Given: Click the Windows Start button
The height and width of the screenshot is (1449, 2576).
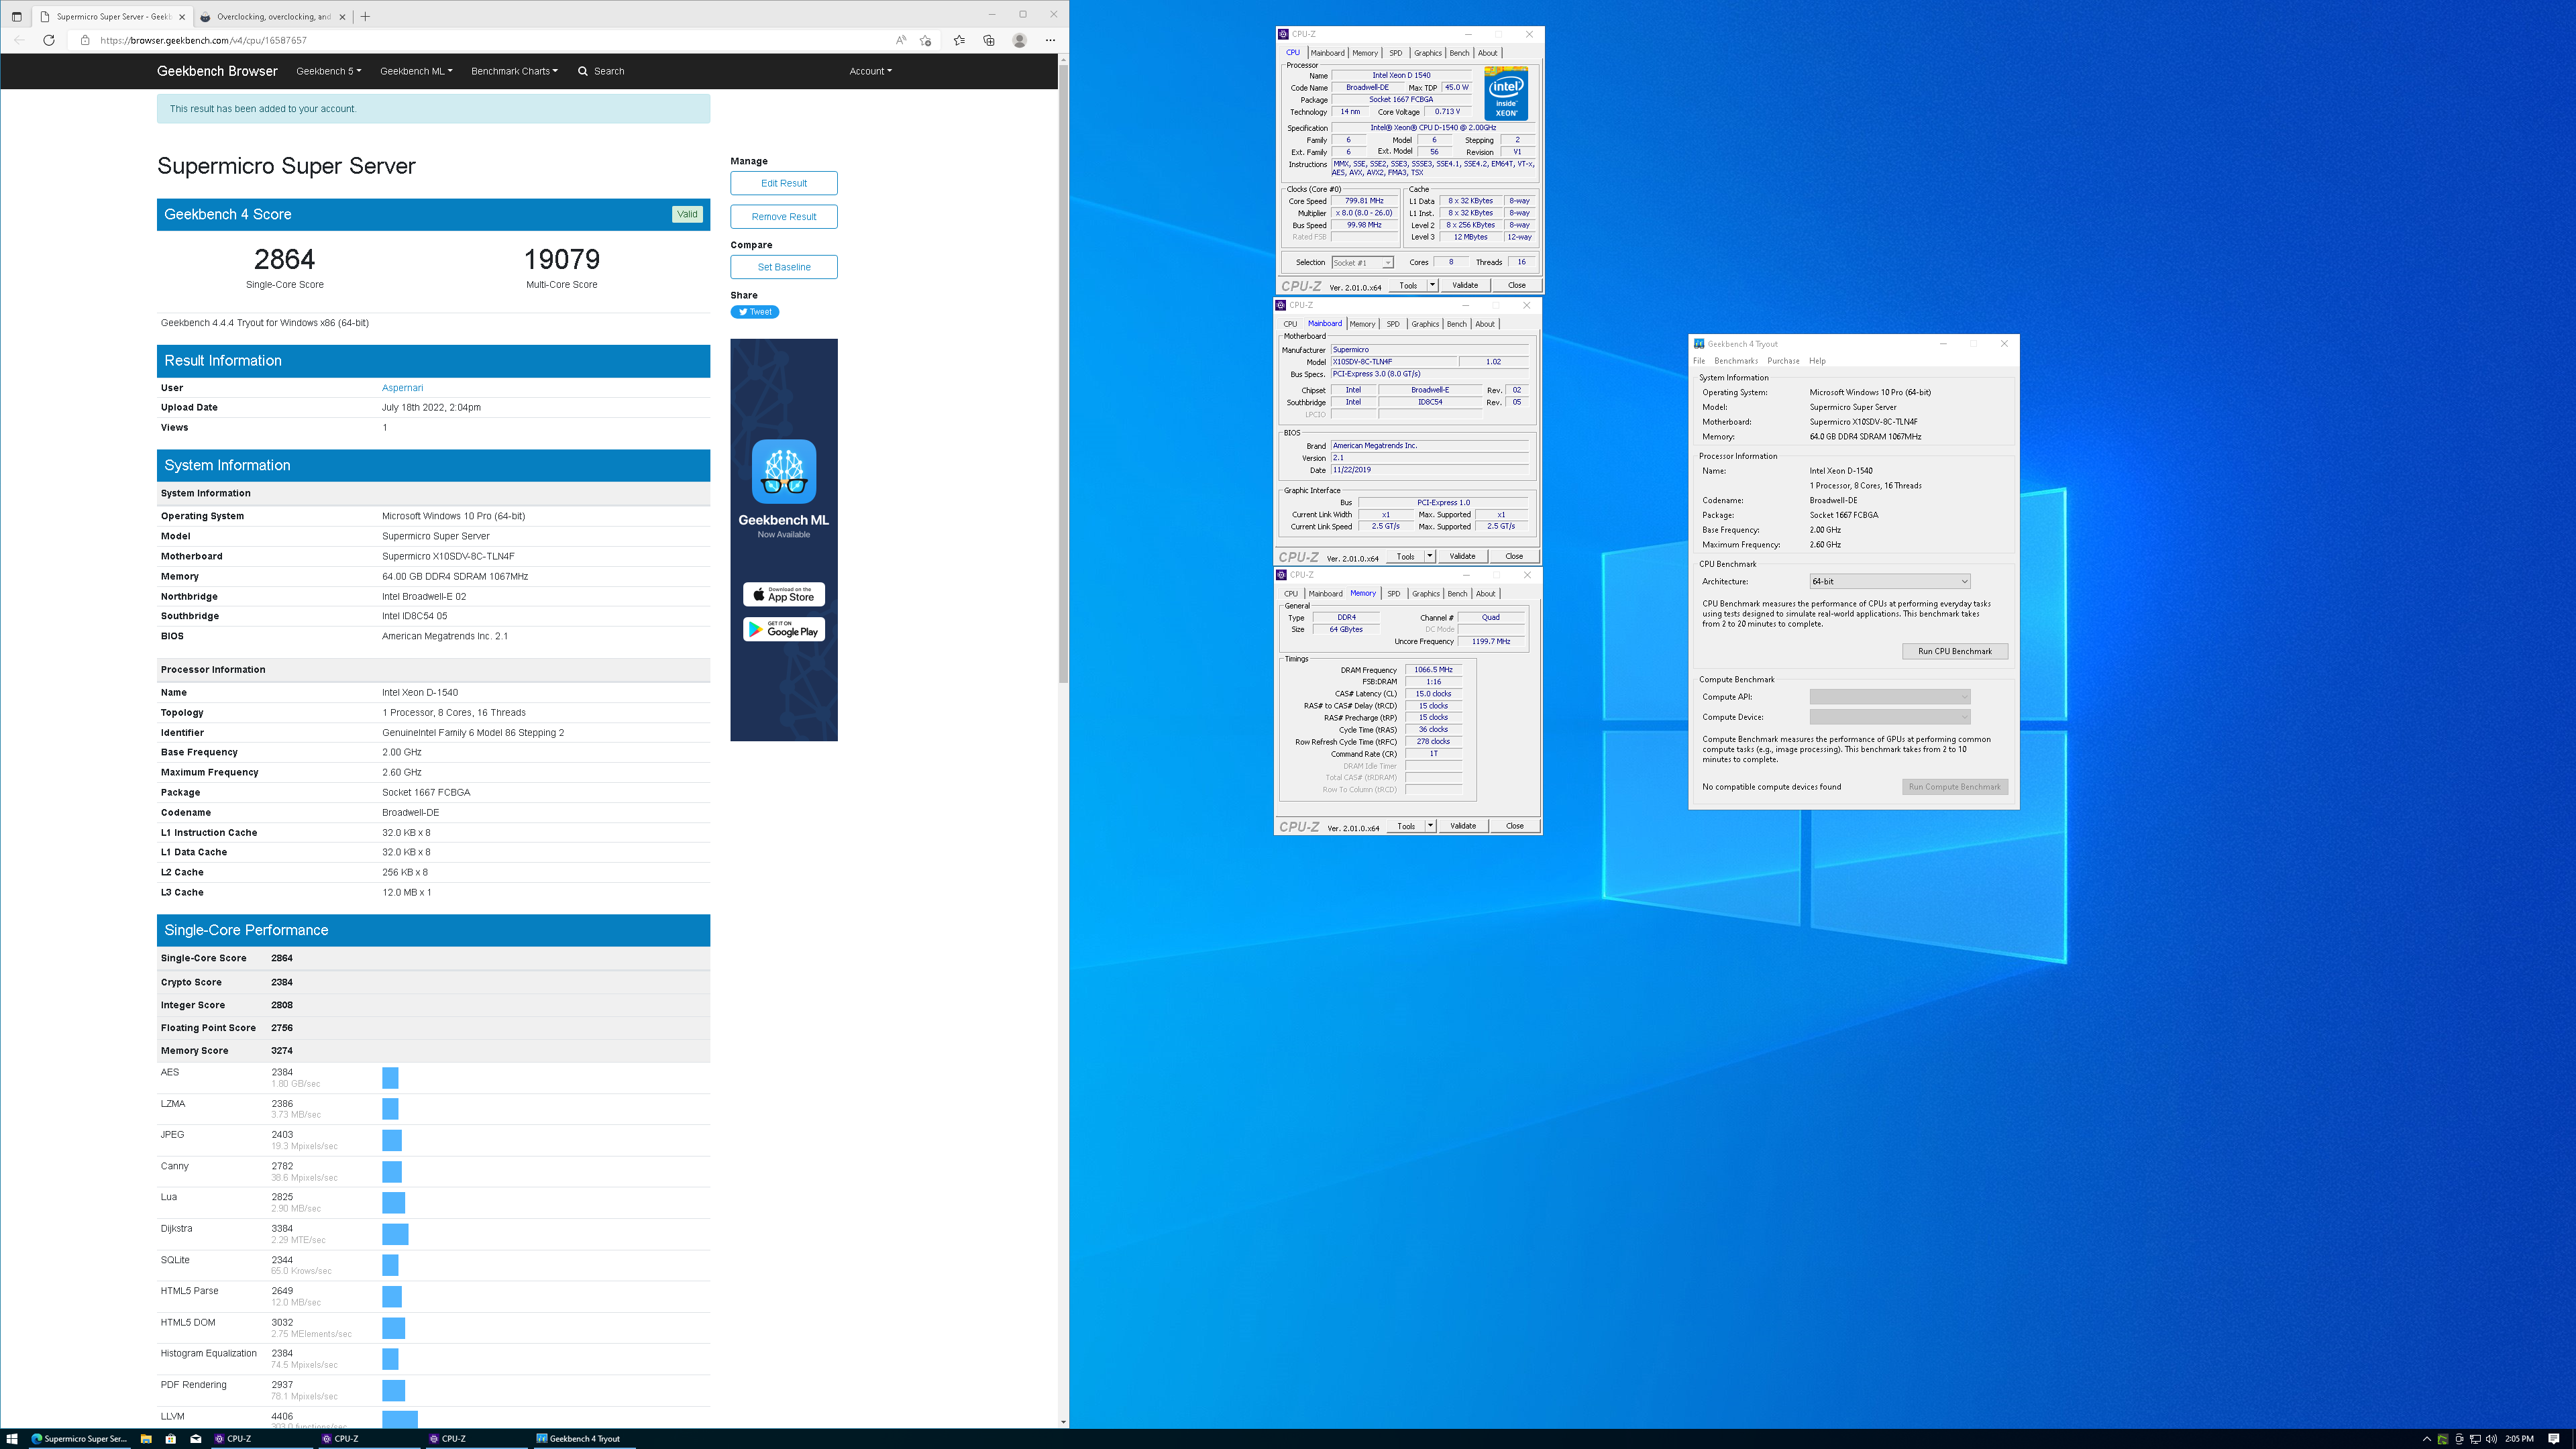Looking at the screenshot, I should (x=12, y=1439).
